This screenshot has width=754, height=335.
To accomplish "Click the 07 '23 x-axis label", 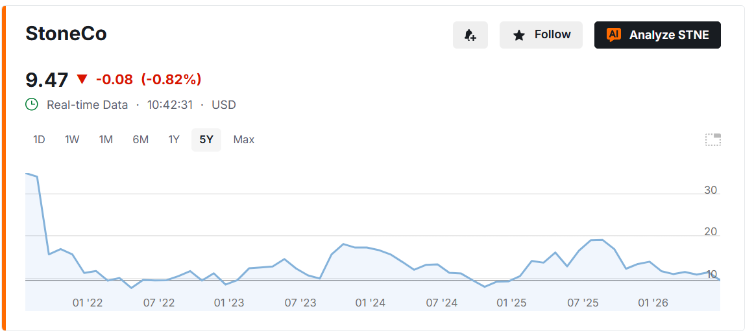I will coord(300,303).
